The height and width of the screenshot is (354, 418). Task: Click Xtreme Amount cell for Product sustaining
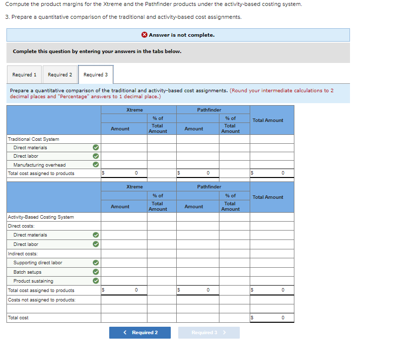(x=124, y=281)
